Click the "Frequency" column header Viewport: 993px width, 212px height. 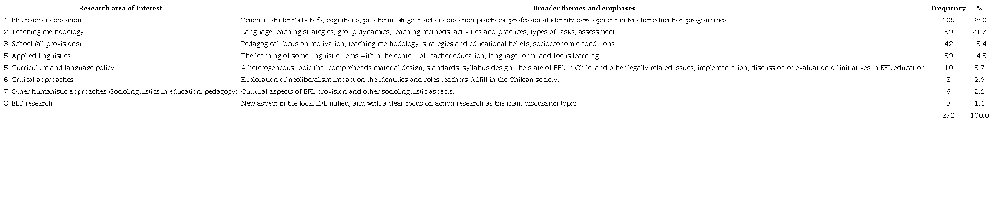[948, 8]
